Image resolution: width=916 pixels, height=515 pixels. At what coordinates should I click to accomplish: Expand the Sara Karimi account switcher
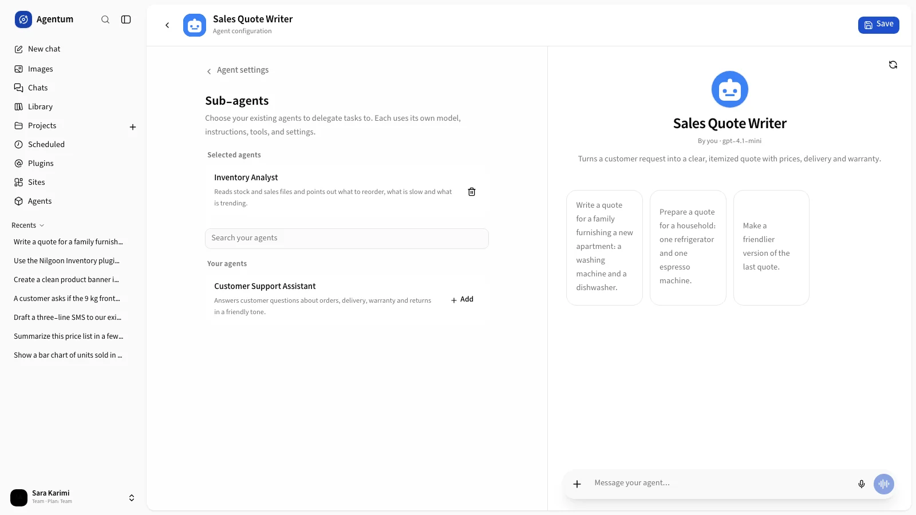[x=132, y=498]
